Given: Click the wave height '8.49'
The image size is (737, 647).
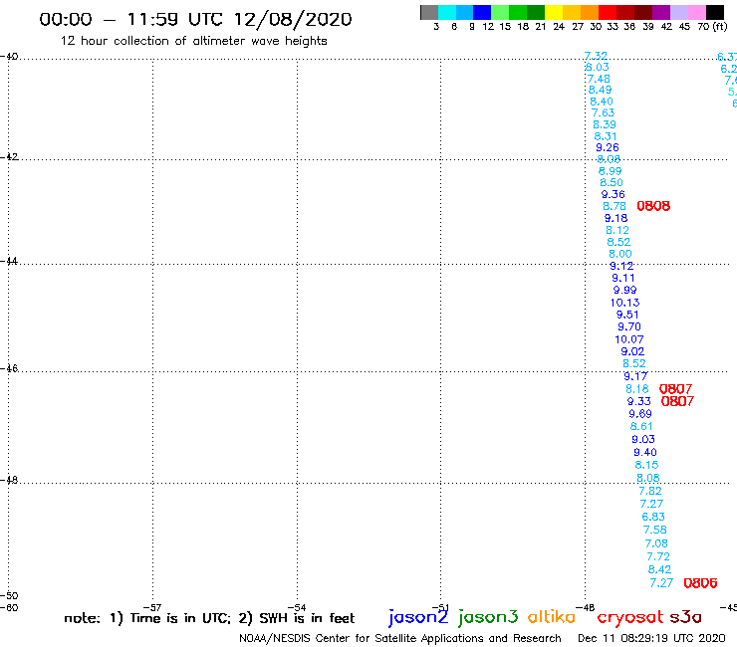Looking at the screenshot, I should 600,90.
